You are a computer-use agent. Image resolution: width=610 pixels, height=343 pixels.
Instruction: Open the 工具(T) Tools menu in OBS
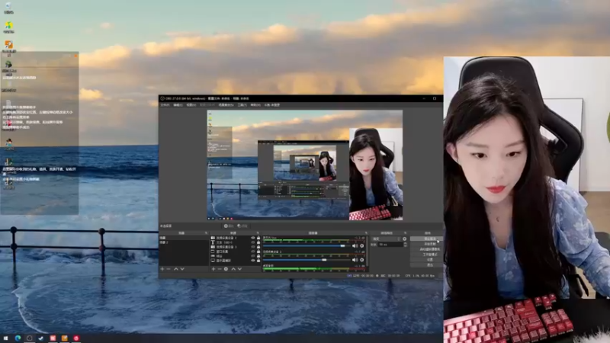(x=242, y=105)
